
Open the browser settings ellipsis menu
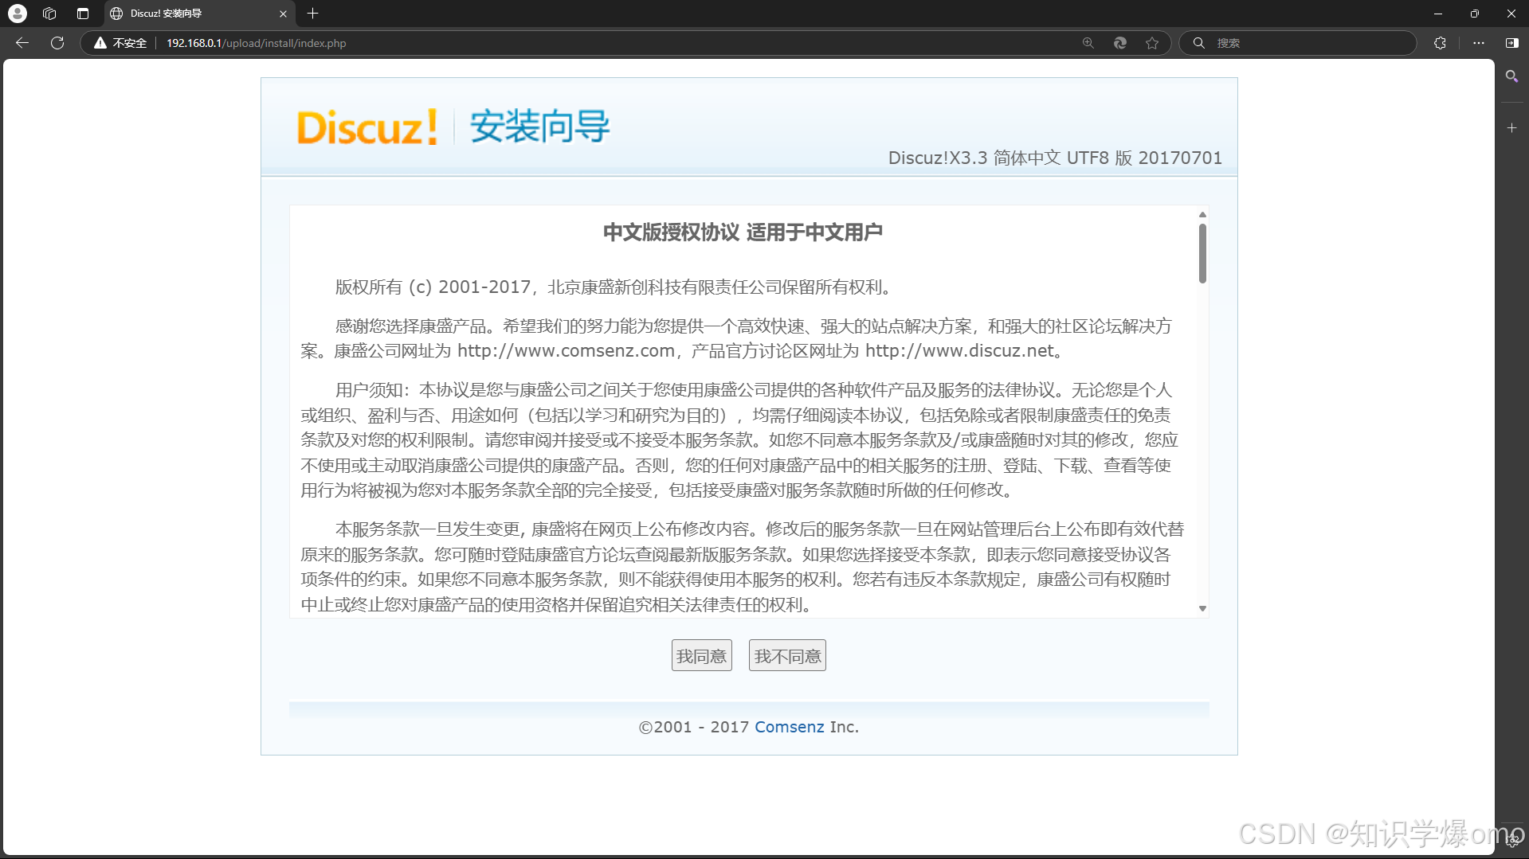(1478, 43)
